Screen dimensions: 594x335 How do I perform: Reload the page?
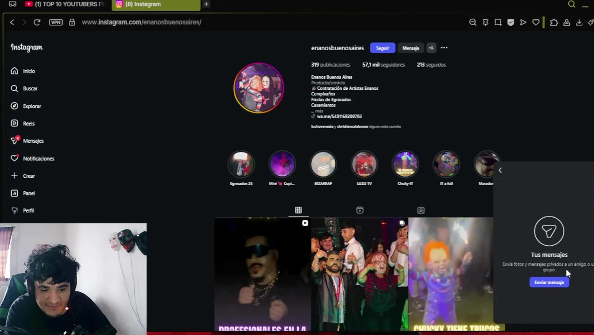pos(37,22)
